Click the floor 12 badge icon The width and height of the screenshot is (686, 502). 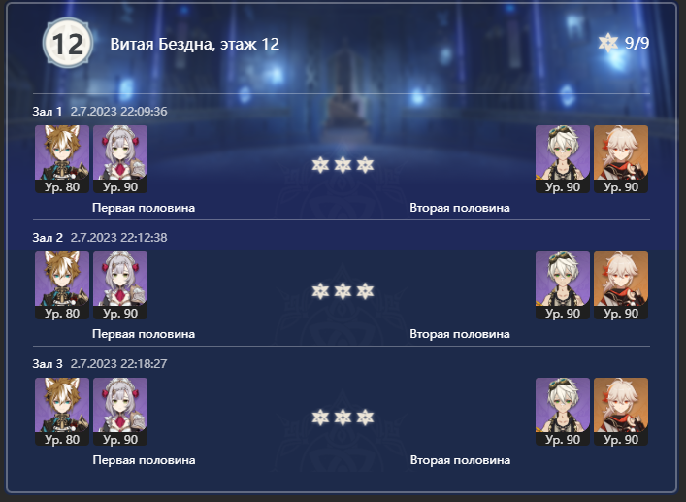pos(68,43)
